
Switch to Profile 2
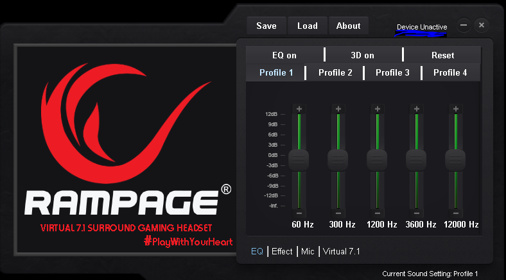[335, 72]
